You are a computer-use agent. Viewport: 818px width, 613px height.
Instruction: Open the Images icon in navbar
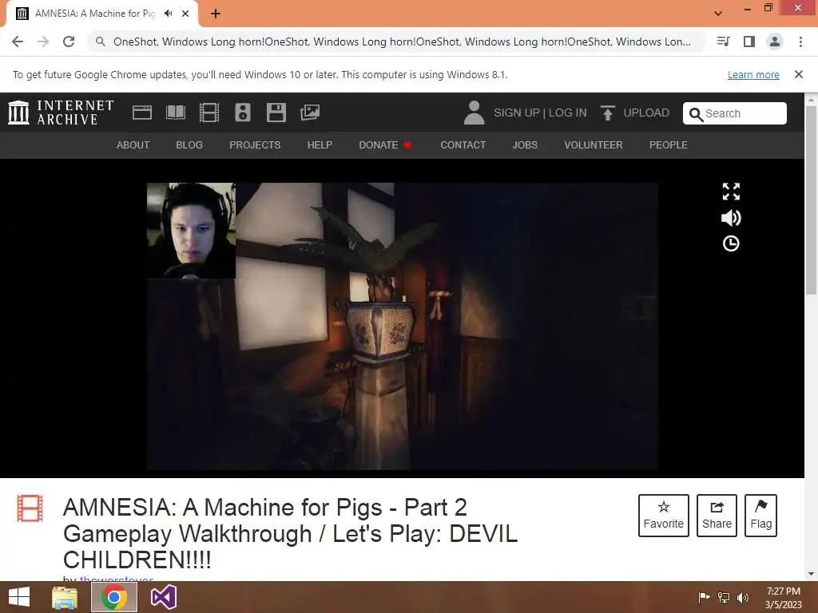click(x=310, y=113)
